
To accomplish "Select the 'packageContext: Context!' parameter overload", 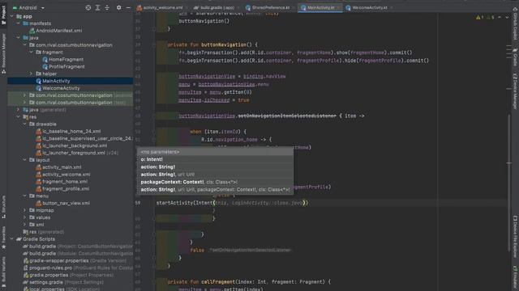I will 215,182.
